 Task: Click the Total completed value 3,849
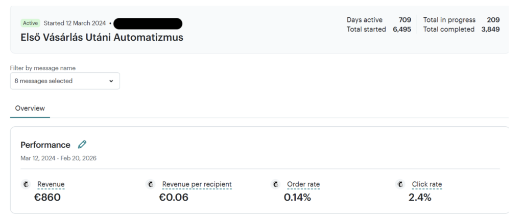(490, 30)
